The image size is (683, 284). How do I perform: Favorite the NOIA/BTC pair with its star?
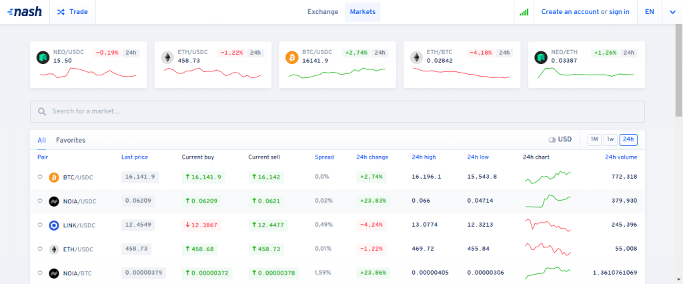click(39, 273)
